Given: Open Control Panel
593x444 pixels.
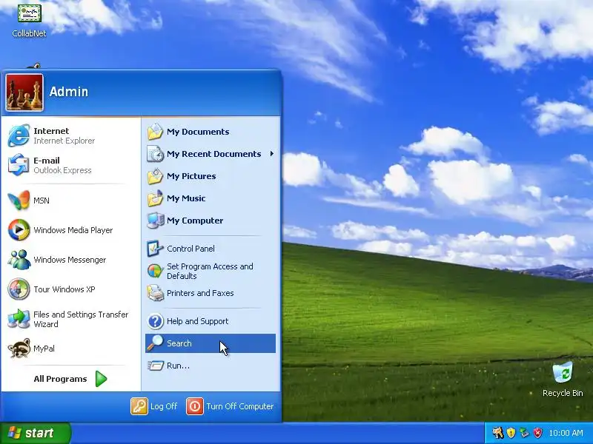Looking at the screenshot, I should 211,249.
